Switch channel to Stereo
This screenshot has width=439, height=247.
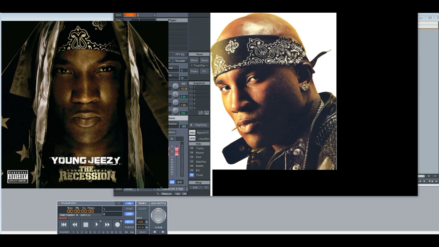pyautogui.click(x=204, y=60)
